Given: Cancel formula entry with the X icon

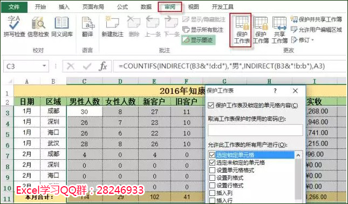Looking at the screenshot, I should [x=71, y=66].
